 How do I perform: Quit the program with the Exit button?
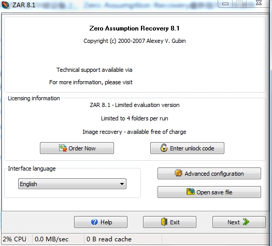click(169, 222)
